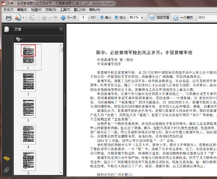Toggle single full page view (一个整页)

coord(183,18)
